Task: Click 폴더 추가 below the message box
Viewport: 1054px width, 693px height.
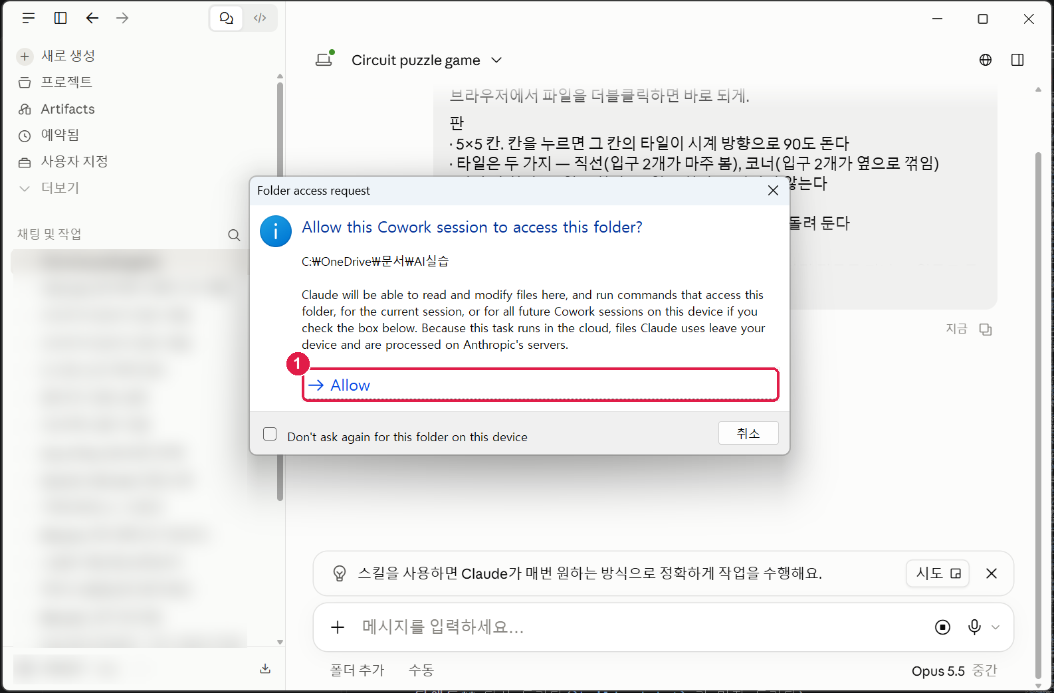Action: pyautogui.click(x=358, y=670)
